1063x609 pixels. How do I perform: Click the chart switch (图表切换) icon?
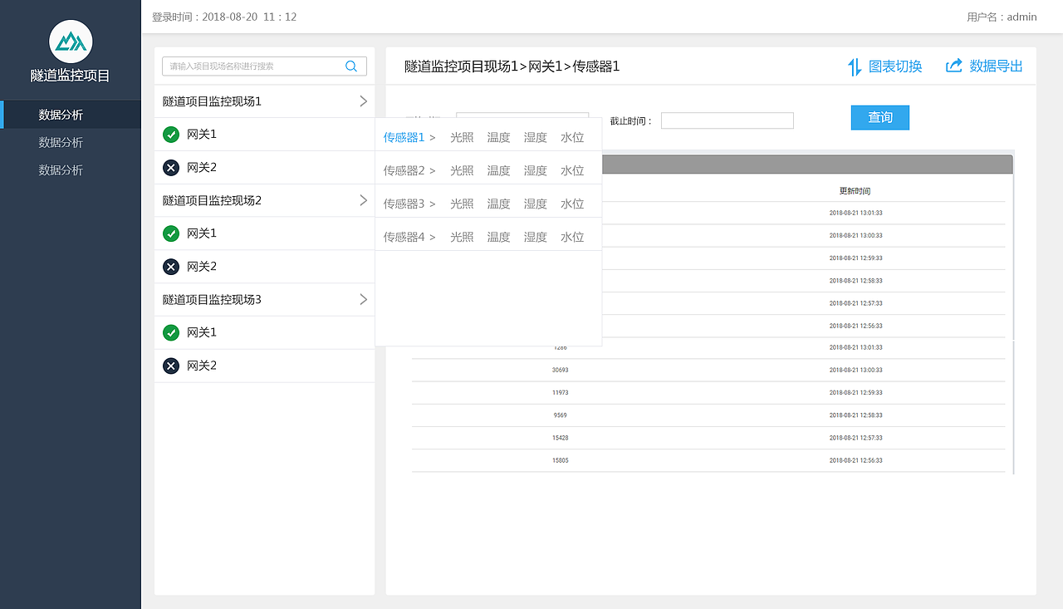pos(855,66)
